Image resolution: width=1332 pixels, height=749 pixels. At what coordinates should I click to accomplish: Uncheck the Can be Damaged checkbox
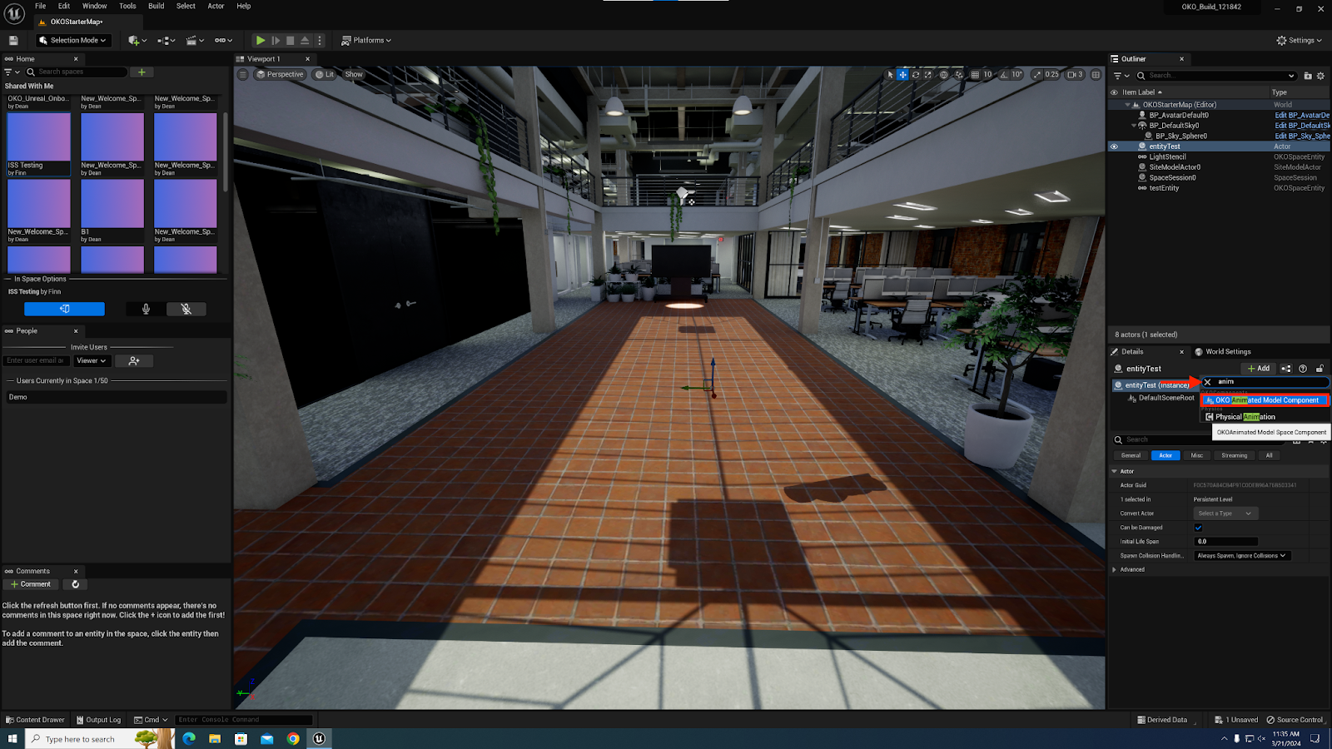click(1198, 528)
